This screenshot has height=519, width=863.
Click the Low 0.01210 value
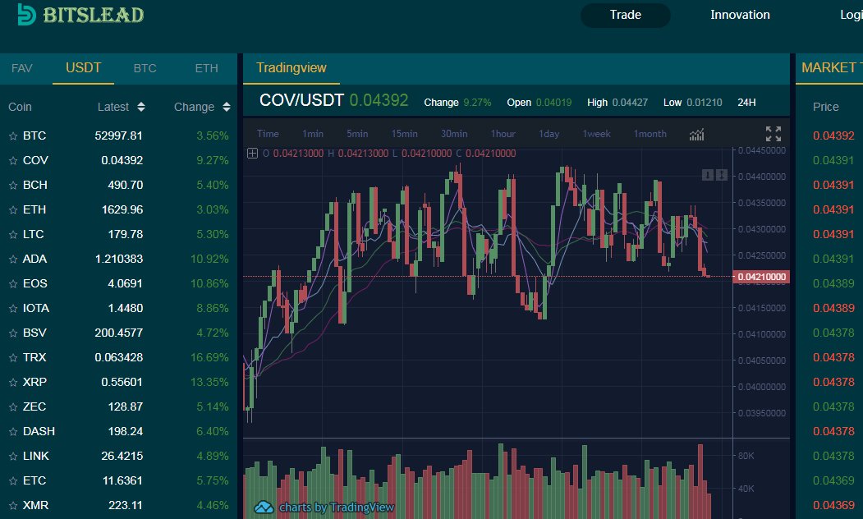click(x=705, y=103)
